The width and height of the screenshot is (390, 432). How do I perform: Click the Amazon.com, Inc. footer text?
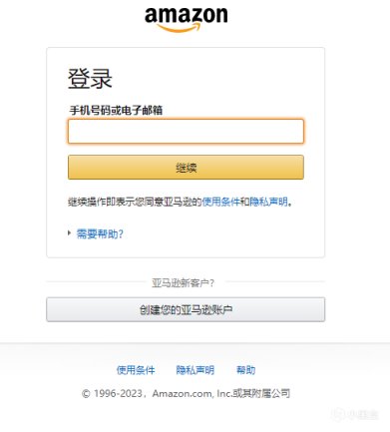tap(193, 393)
